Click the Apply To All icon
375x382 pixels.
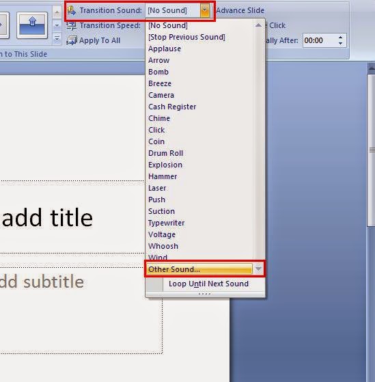pyautogui.click(x=71, y=40)
